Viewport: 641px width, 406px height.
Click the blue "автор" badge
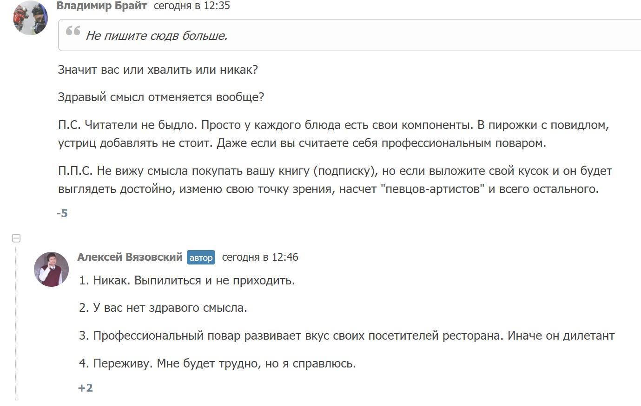[201, 258]
